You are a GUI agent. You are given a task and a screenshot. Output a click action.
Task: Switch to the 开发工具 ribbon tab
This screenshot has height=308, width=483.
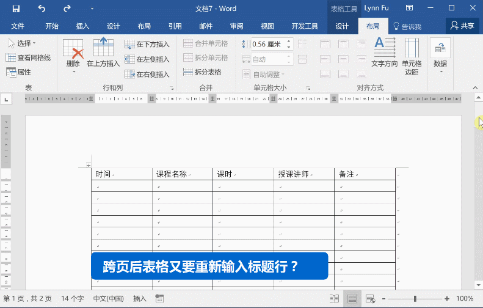tap(305, 26)
